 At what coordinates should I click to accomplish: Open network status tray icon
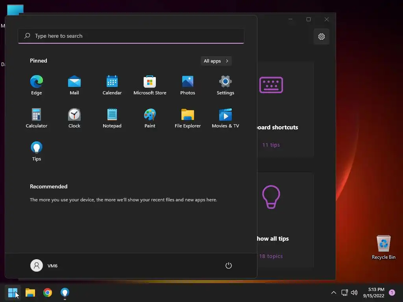click(x=344, y=293)
